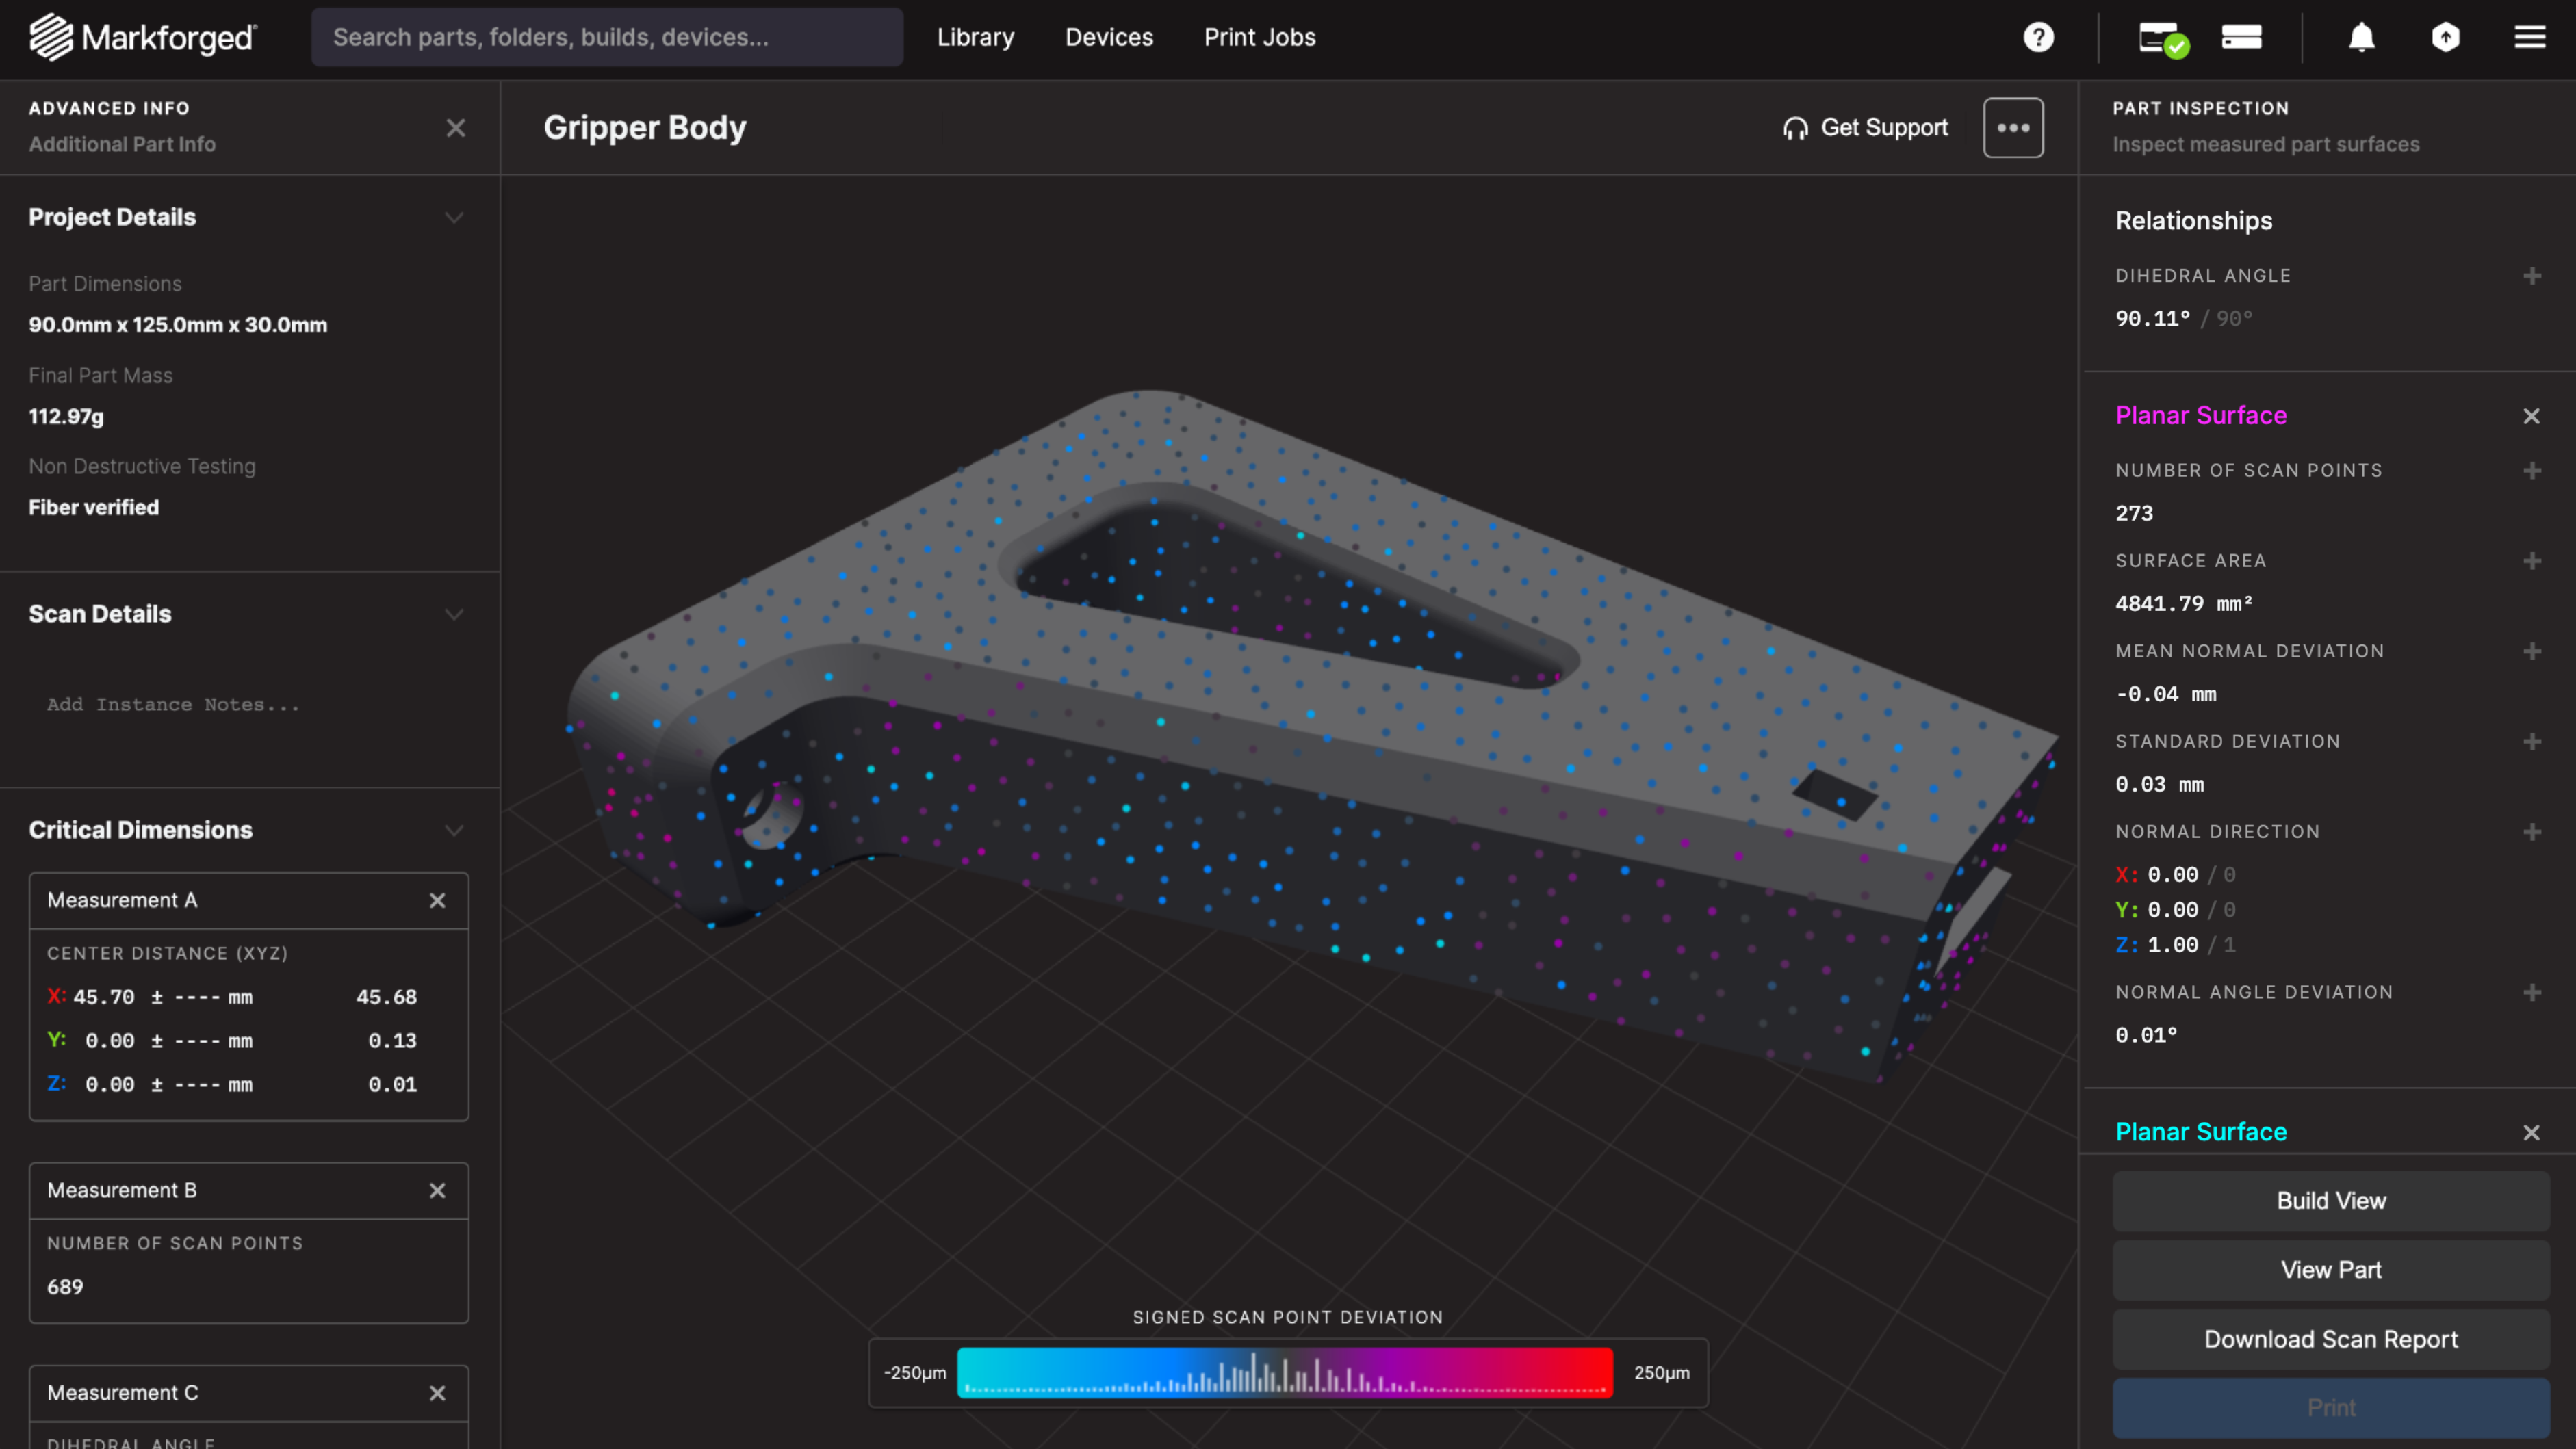Viewport: 2576px width, 1449px height.
Task: Click Get Support link
Action: [x=1865, y=128]
